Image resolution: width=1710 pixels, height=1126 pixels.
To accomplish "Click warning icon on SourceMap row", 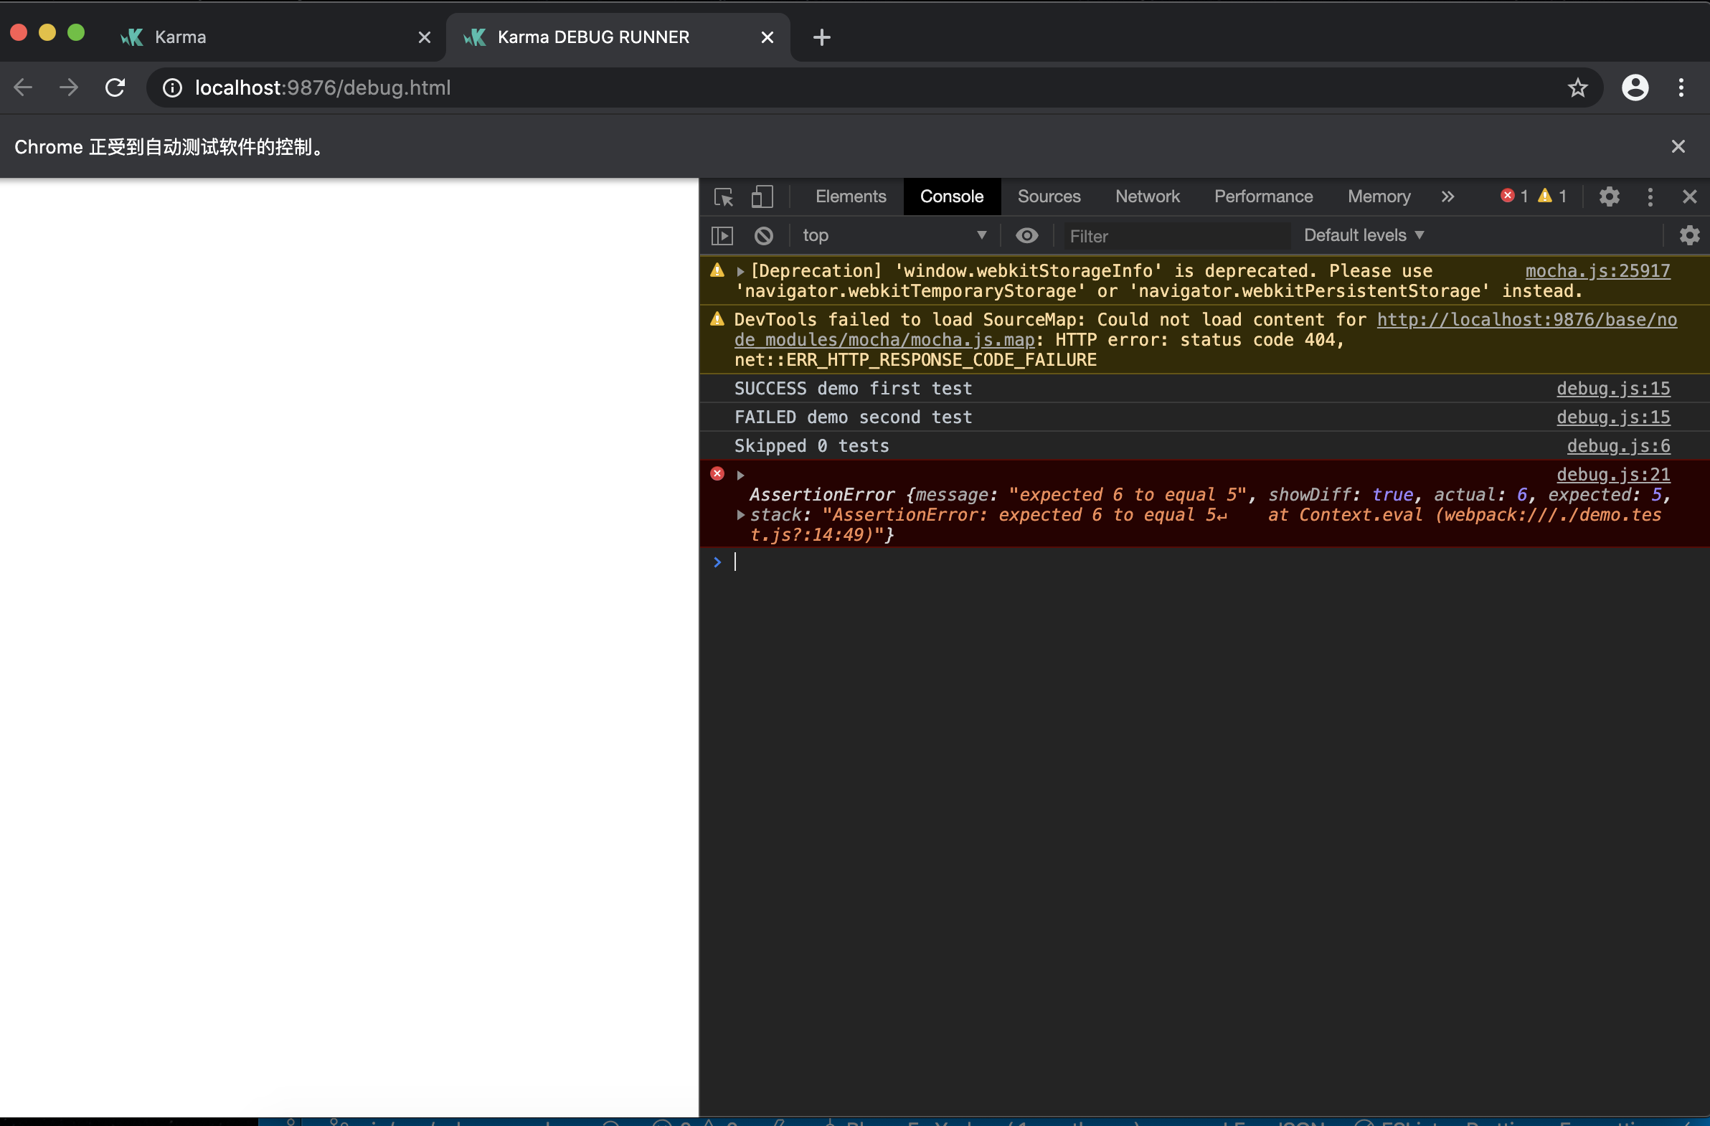I will [717, 319].
